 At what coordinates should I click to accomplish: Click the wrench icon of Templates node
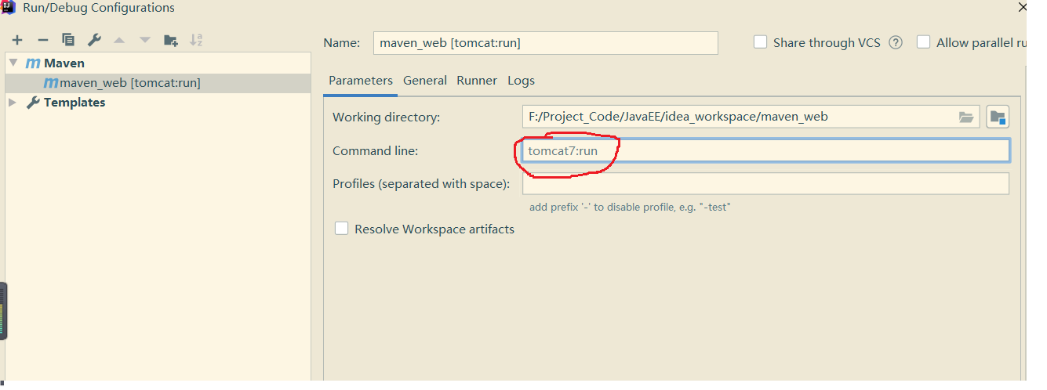coord(34,103)
